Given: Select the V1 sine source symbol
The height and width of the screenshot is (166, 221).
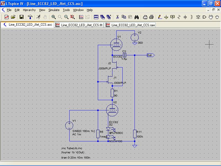Looking at the screenshot, I should pyautogui.click(x=69, y=126).
